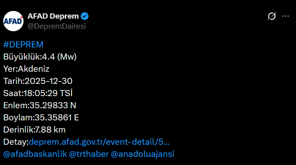The height and width of the screenshot is (165, 296).
Task: Click the blue verified badge
Action: pyautogui.click(x=85, y=16)
